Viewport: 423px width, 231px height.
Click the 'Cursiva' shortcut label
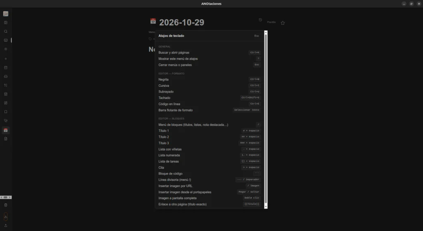click(x=164, y=86)
